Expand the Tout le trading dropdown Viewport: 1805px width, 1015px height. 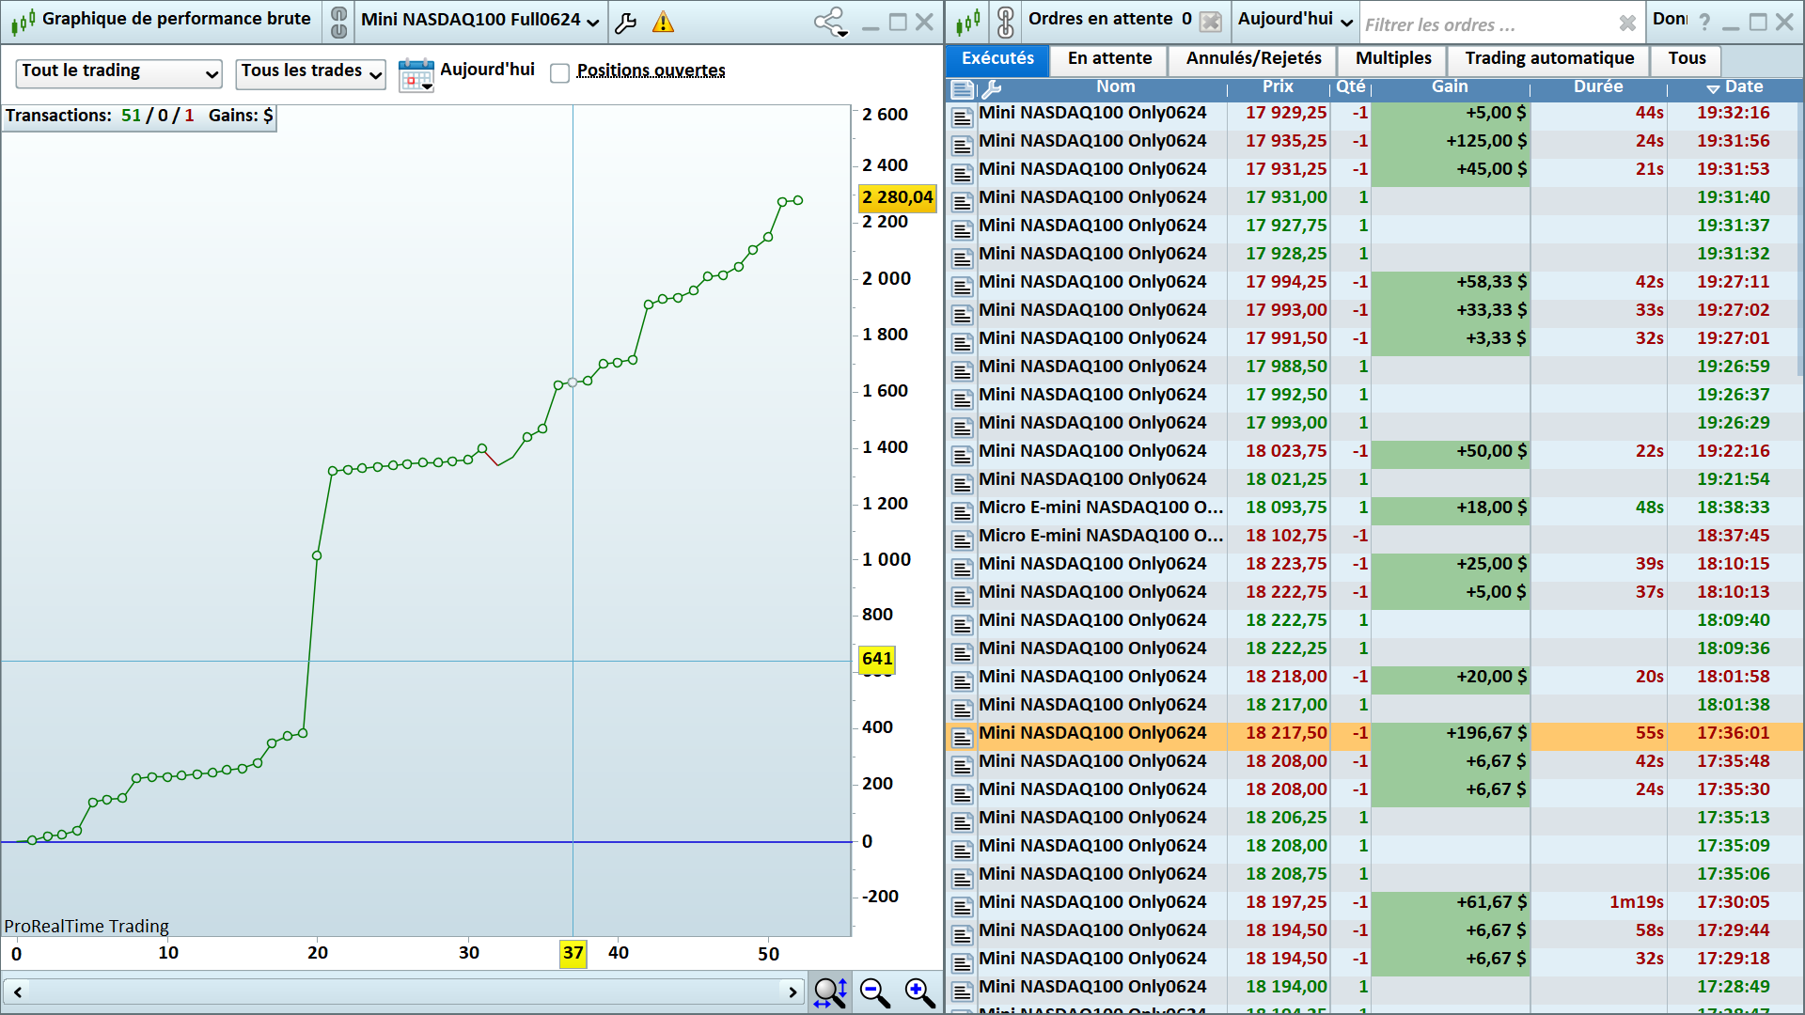pos(119,72)
